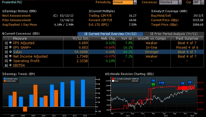The height and width of the screenshot is (117, 206).
Task: Open Earnings Trends (EM) chart section
Action: pyautogui.click(x=18, y=74)
